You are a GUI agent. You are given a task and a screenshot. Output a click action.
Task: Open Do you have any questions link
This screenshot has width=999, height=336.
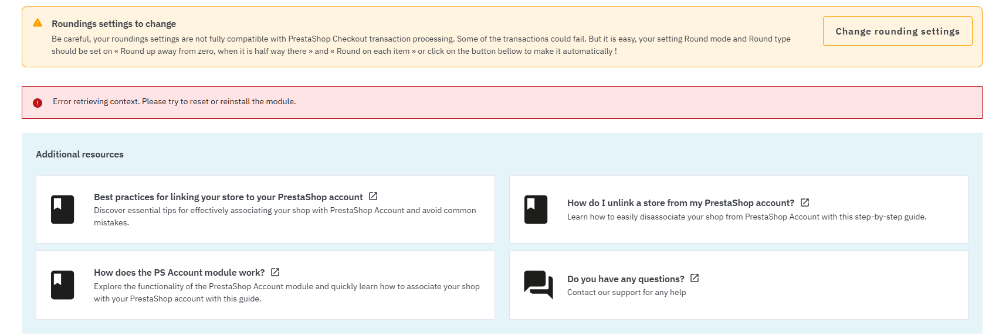(625, 279)
